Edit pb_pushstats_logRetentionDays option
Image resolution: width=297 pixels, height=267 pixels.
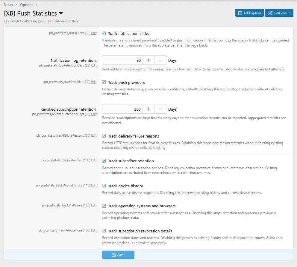94,65
